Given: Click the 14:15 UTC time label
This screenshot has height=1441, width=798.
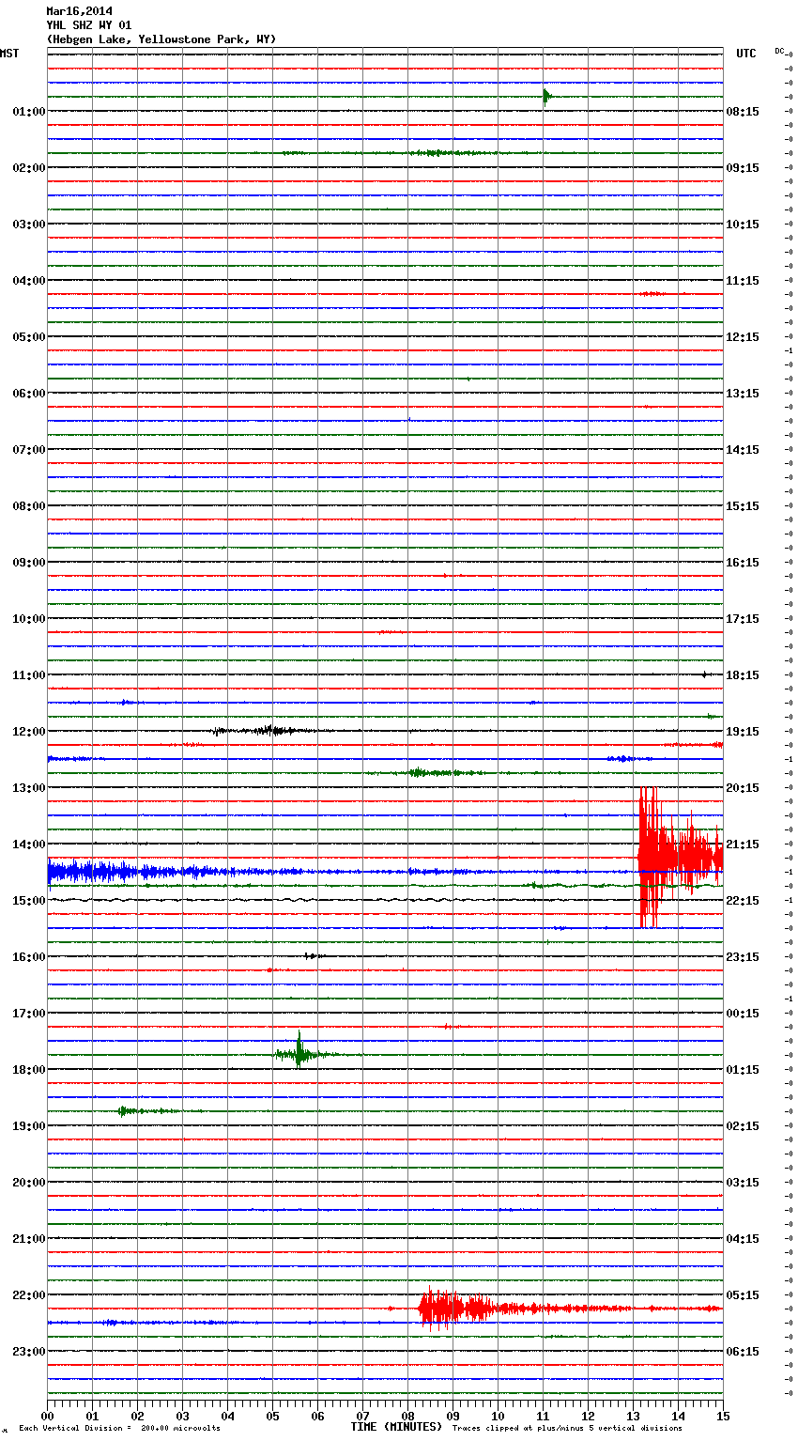Looking at the screenshot, I should (743, 450).
